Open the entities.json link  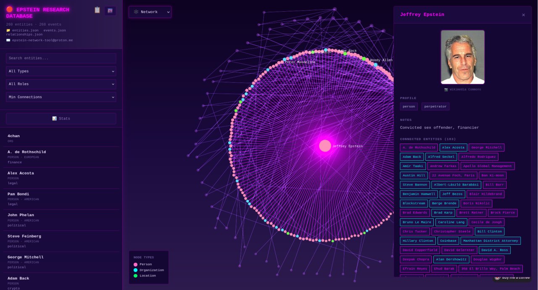[25, 30]
